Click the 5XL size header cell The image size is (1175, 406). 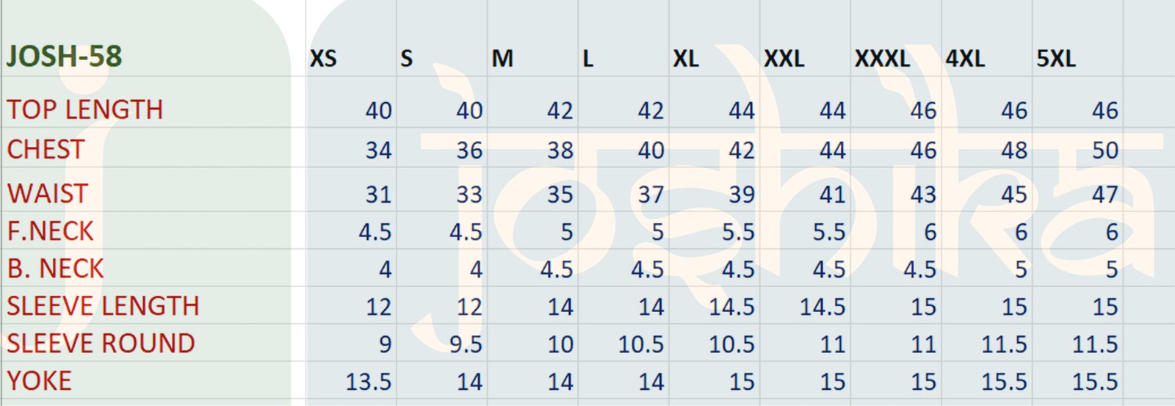click(x=1056, y=59)
